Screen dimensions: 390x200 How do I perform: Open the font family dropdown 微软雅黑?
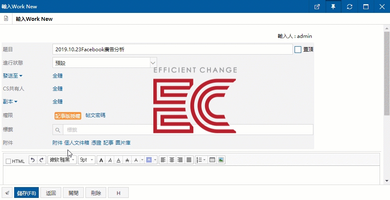(62, 160)
